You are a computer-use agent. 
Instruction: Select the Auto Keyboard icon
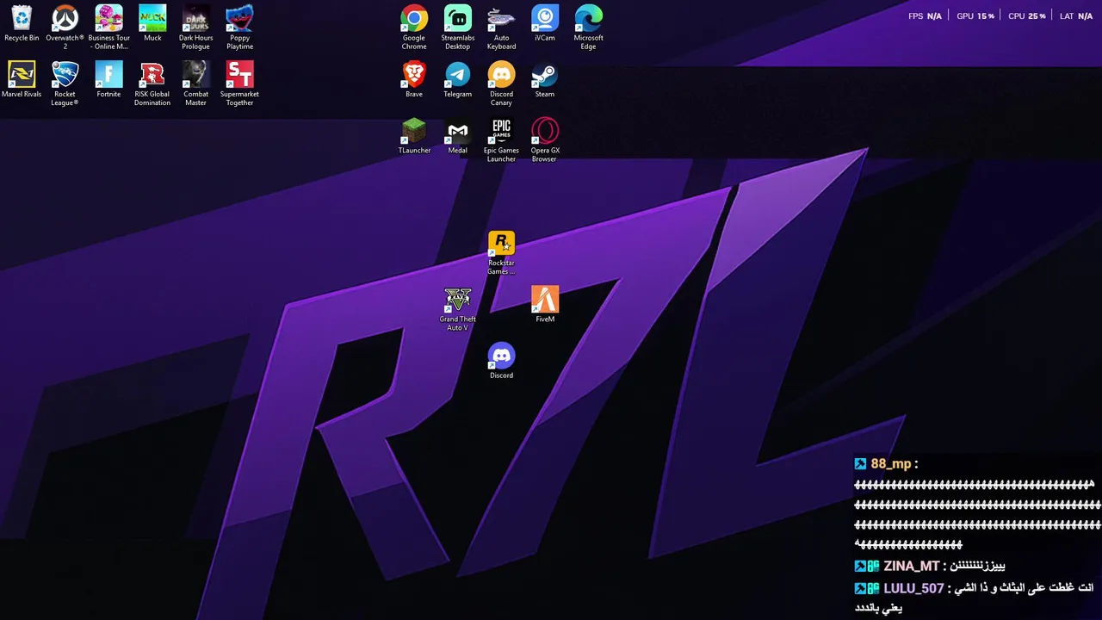pyautogui.click(x=501, y=28)
